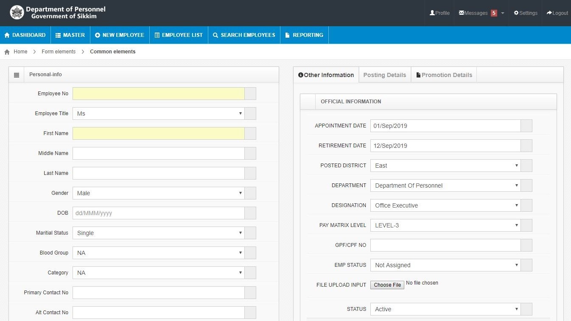Switch to the Promotion Details tab
Image resolution: width=571 pixels, height=321 pixels.
coord(444,75)
